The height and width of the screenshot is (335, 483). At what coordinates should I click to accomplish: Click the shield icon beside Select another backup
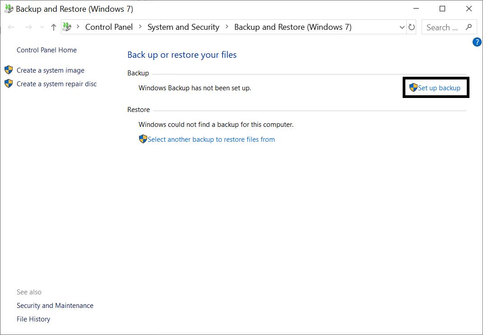click(x=143, y=139)
